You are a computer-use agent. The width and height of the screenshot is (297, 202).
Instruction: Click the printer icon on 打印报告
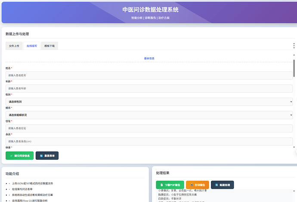192,185
